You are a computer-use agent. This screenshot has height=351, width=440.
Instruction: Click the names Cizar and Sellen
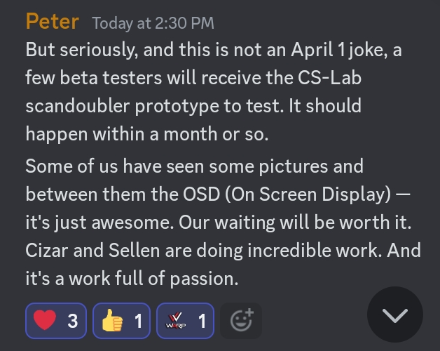pos(92,251)
